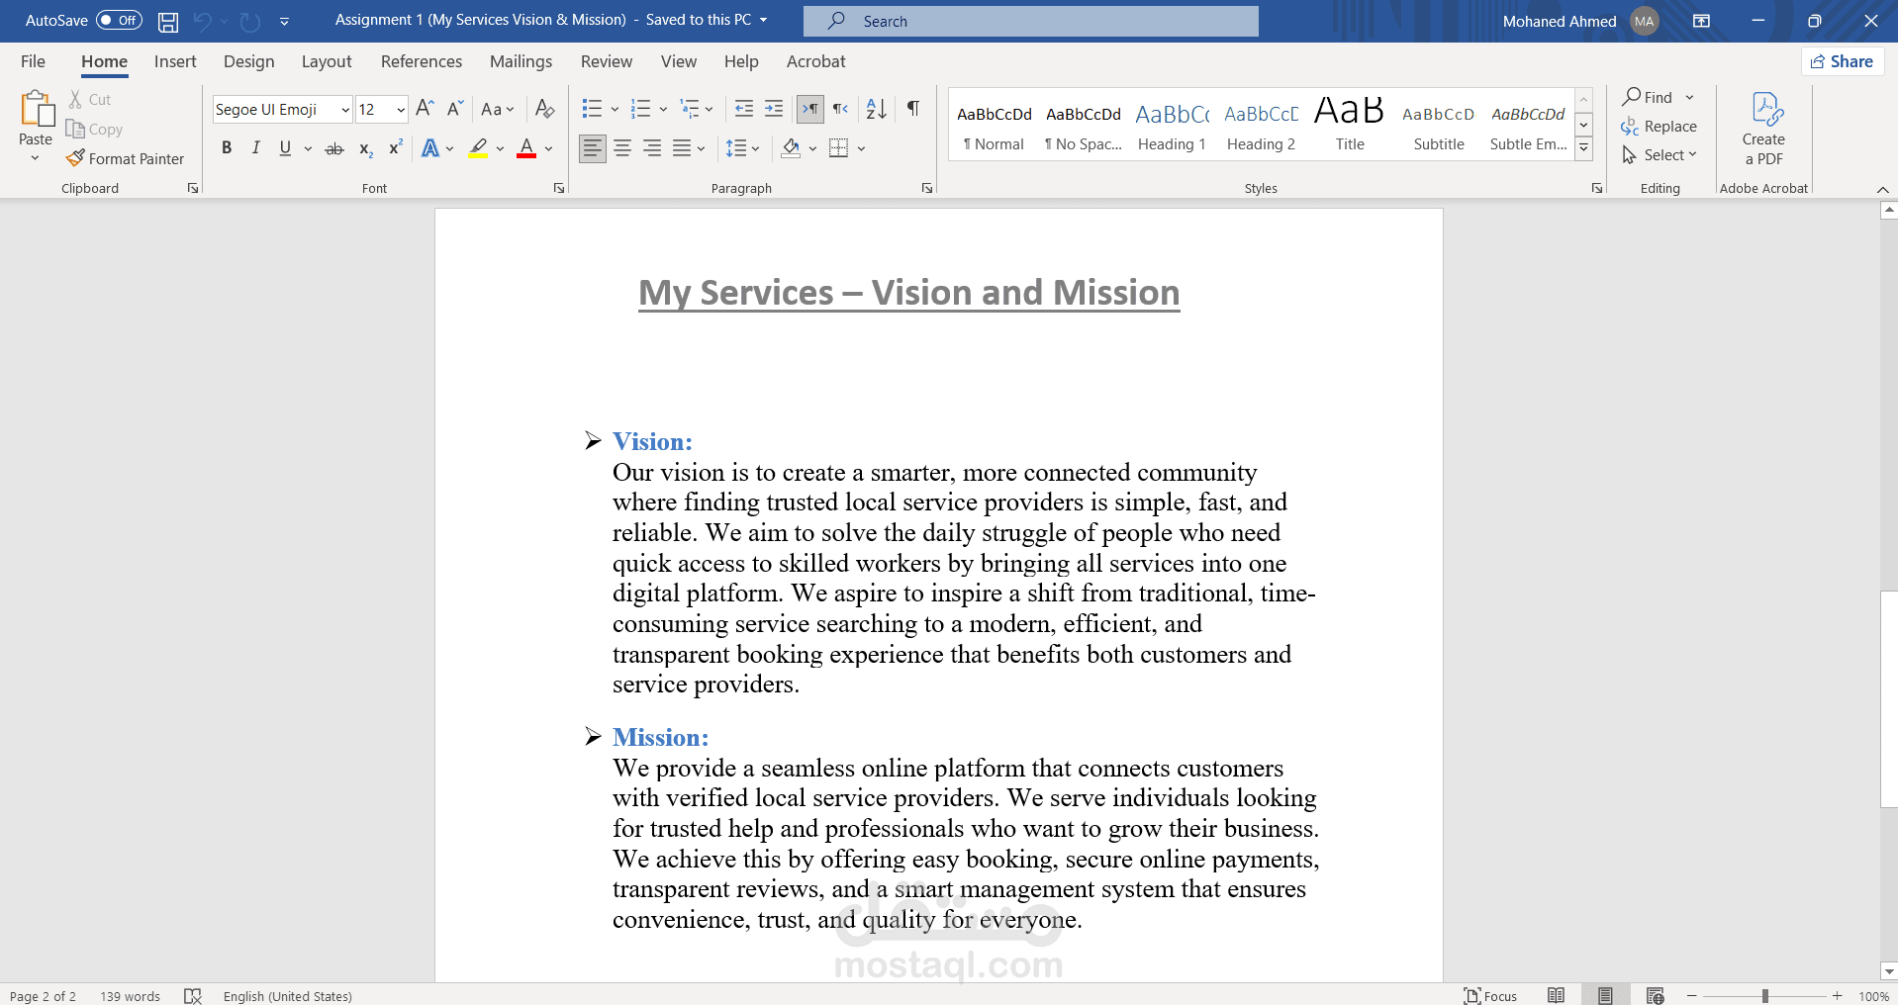Toggle right-to-left text direction
The image size is (1898, 1005).
click(840, 109)
